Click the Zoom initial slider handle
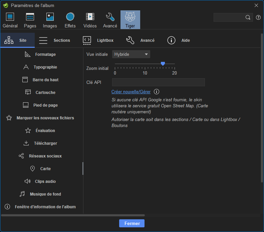Screen dimensions: 264x232 coord(163,64)
